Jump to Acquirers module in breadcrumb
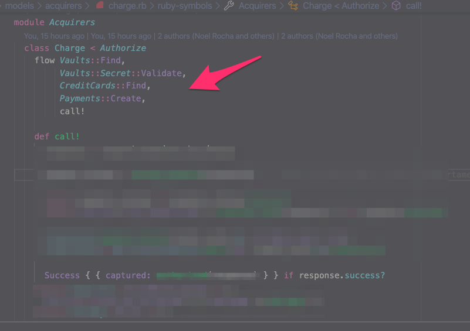This screenshot has width=470, height=331. pyautogui.click(x=257, y=6)
